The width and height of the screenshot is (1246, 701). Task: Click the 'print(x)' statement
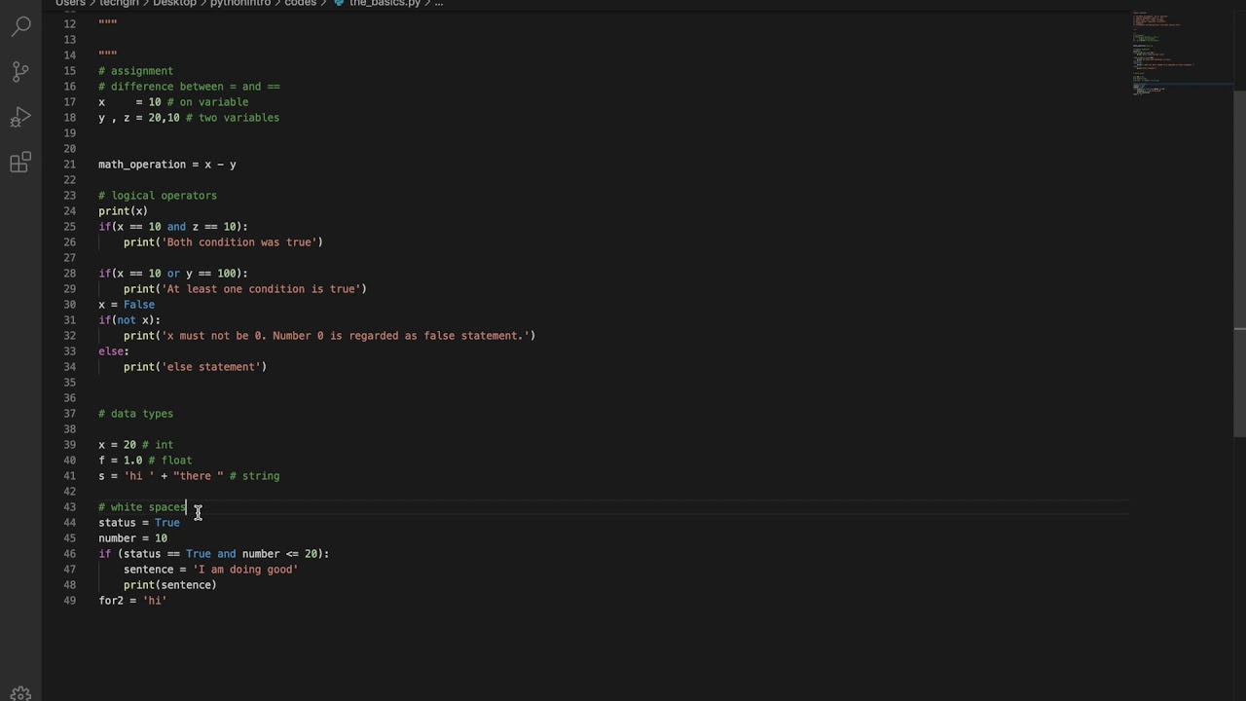(x=123, y=211)
